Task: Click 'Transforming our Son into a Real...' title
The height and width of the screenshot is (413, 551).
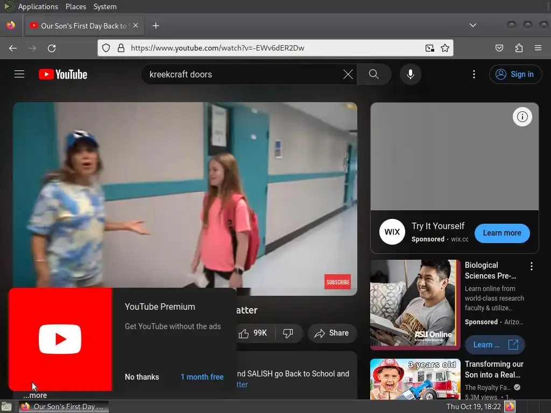Action: pos(494,369)
